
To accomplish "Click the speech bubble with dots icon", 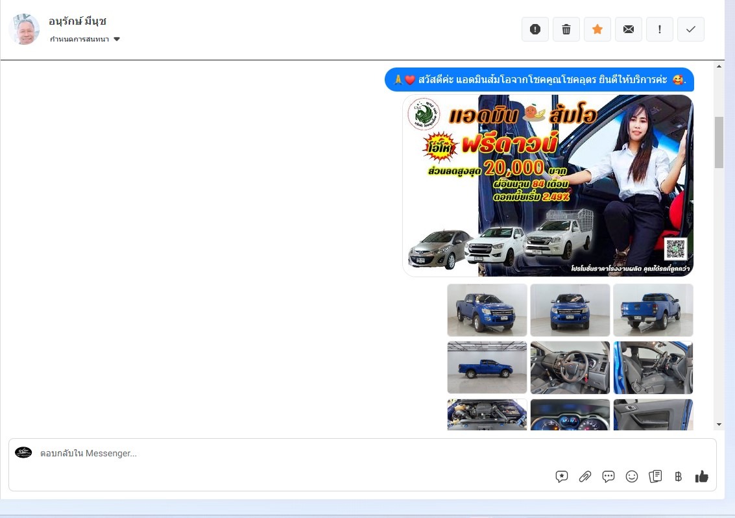I will (x=608, y=476).
